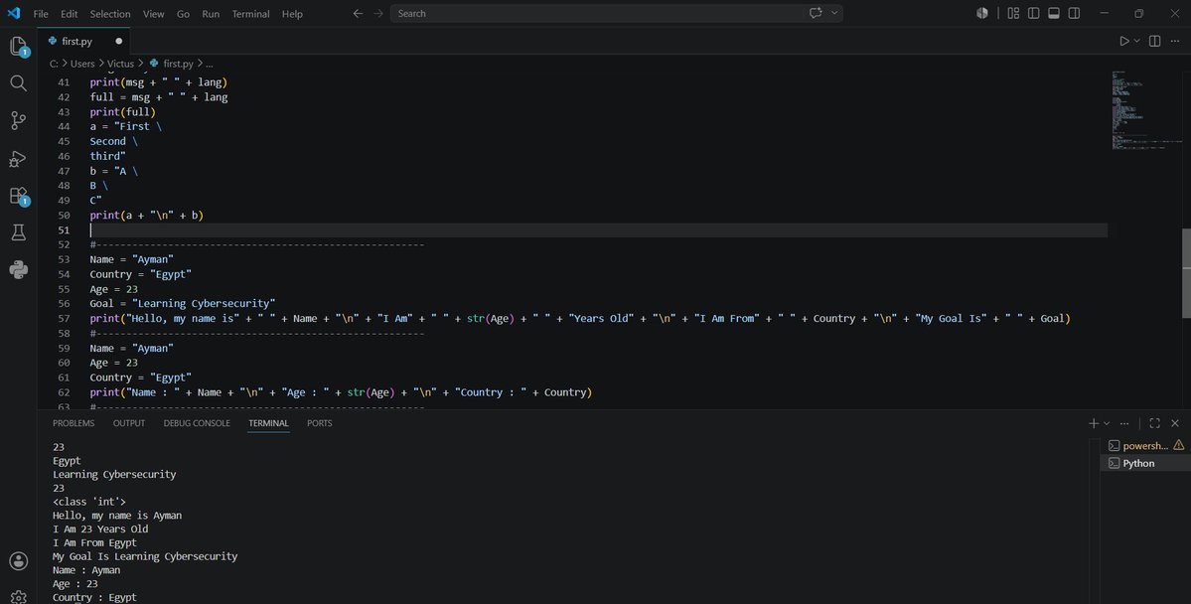Screen dimensions: 1191x604
Task: Open the Terminal menu
Action: (250, 14)
